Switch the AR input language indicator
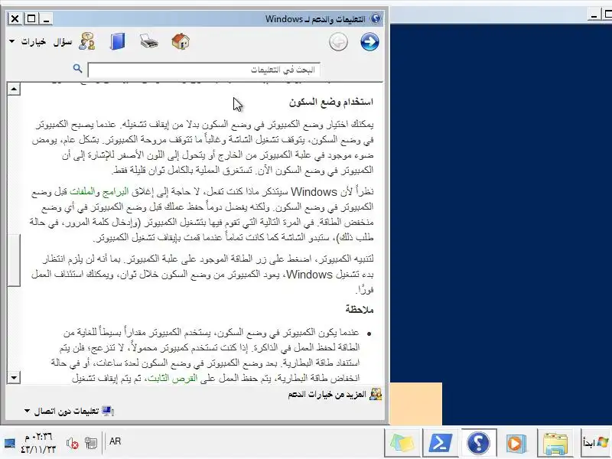612x459 pixels. pos(116,441)
